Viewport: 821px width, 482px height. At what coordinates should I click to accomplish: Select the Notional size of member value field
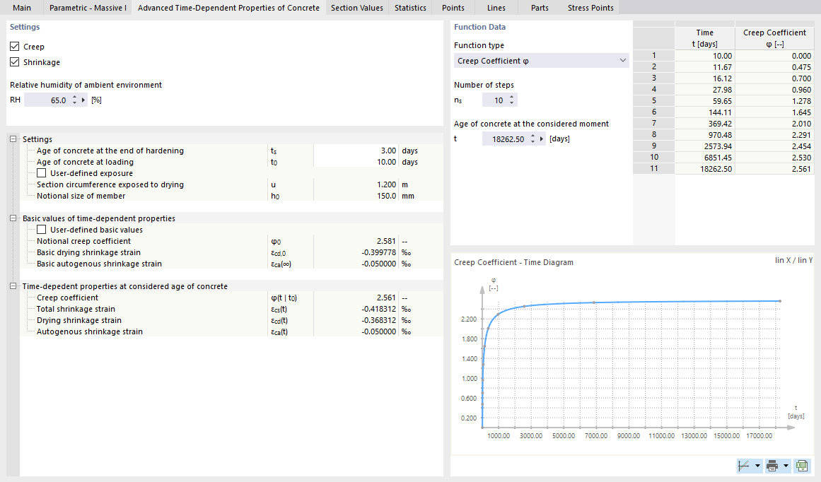[x=356, y=196]
